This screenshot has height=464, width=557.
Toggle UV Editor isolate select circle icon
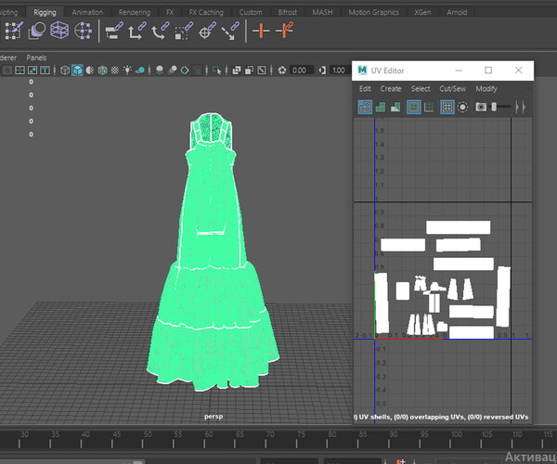tap(462, 107)
